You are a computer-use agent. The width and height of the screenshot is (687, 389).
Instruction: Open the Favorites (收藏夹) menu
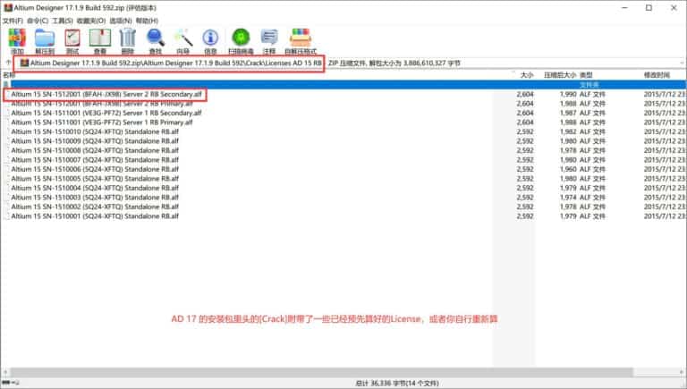point(91,21)
